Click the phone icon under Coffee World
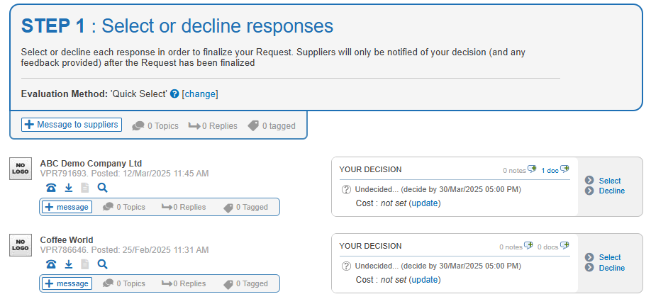 [x=51, y=264]
